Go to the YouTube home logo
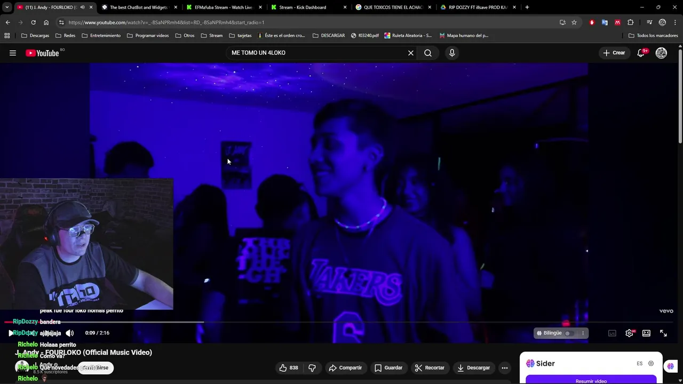 pos(42,53)
